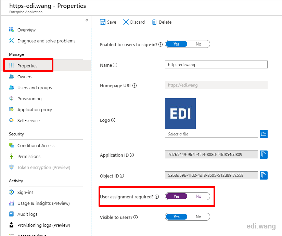Click the Discard X icon
The image size is (282, 236).
coord(126,22)
